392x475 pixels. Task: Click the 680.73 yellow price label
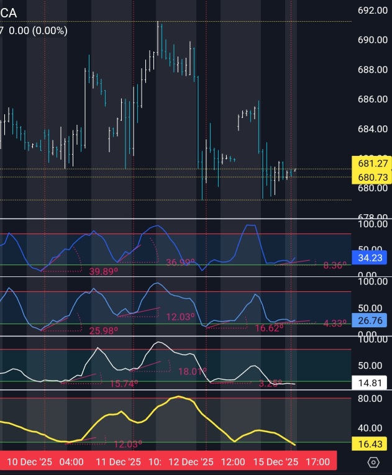click(373, 177)
